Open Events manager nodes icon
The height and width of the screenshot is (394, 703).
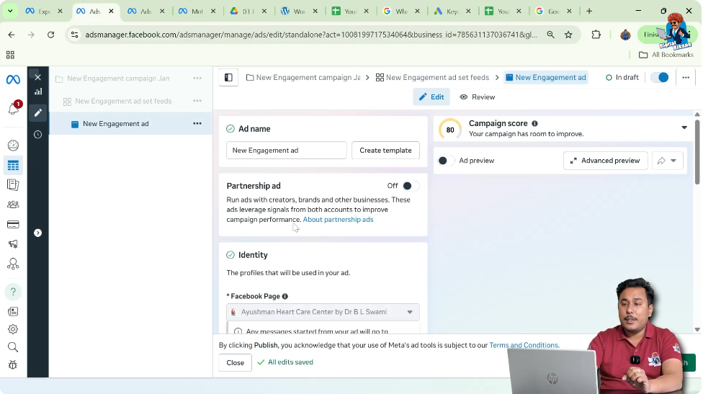pyautogui.click(x=13, y=264)
